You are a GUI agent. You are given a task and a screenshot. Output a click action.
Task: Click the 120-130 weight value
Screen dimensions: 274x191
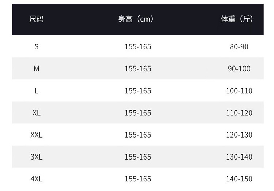(x=239, y=135)
